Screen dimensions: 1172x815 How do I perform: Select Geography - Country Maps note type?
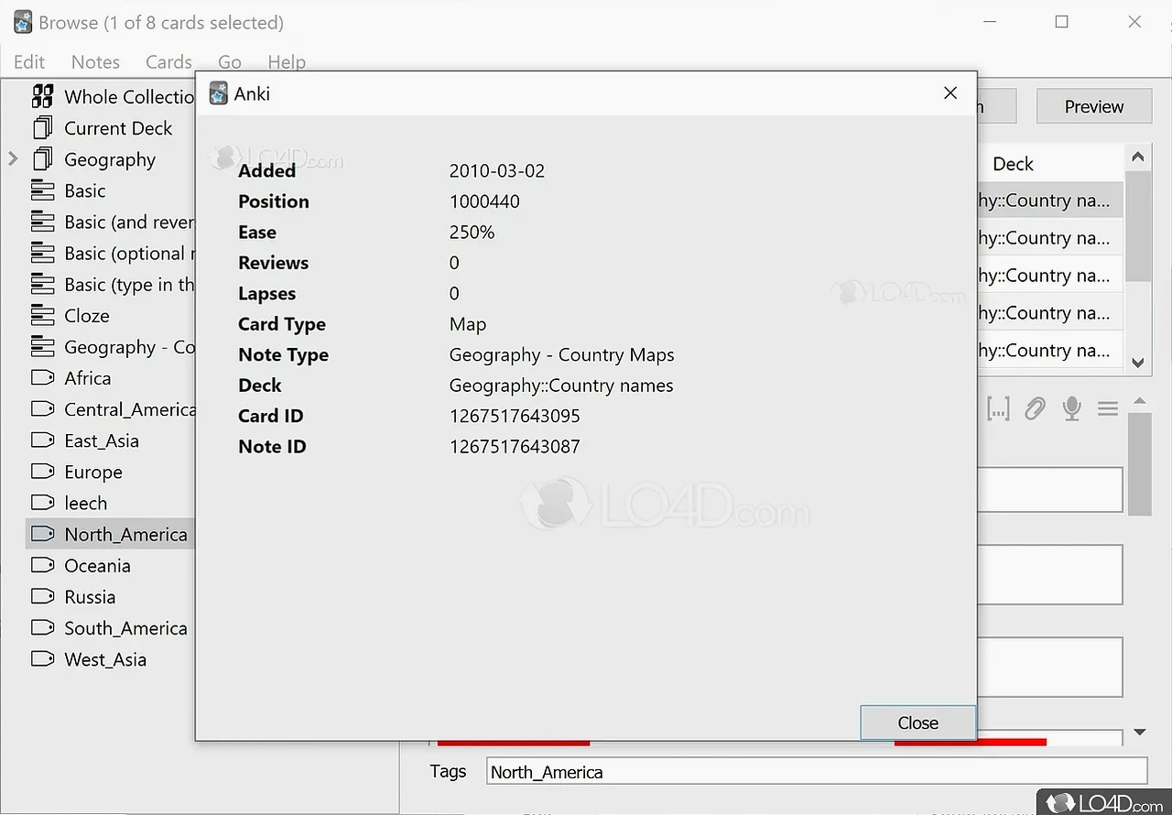[x=129, y=346]
